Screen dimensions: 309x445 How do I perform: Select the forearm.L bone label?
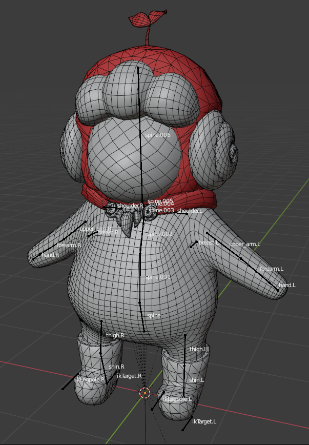click(x=272, y=269)
